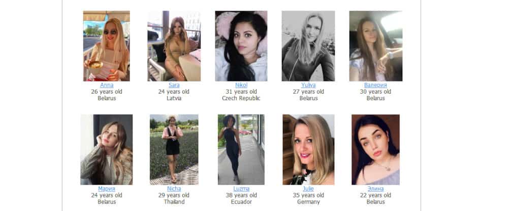Open Yuliya's profile link
The height and width of the screenshot is (211, 508).
point(308,85)
